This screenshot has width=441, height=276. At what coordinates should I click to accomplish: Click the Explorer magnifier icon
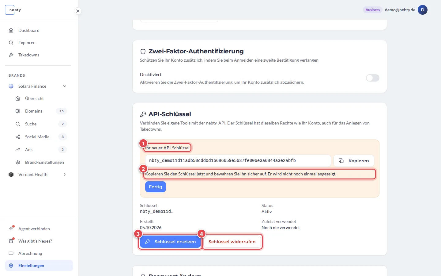11,43
